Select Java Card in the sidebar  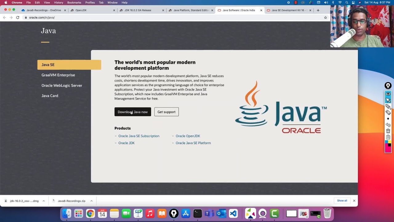click(x=50, y=96)
